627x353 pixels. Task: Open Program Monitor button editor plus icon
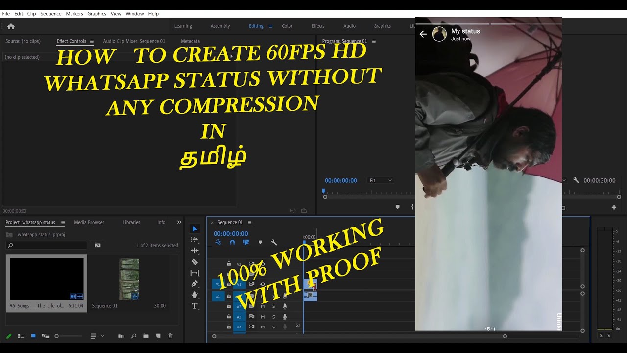(x=614, y=207)
